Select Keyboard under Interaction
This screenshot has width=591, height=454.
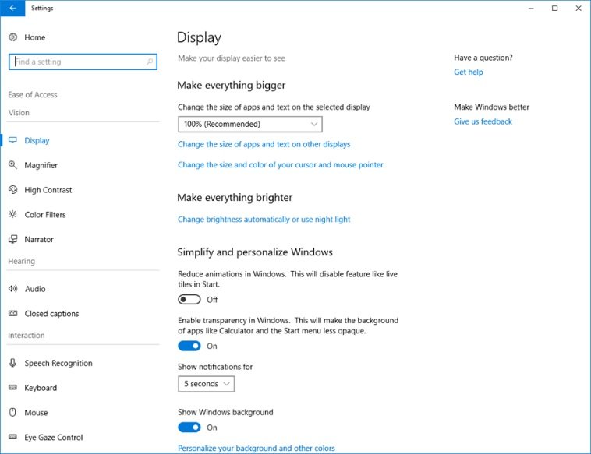(41, 388)
